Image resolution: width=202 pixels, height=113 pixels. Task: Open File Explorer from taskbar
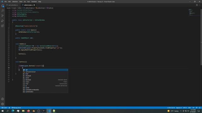(x=23, y=111)
